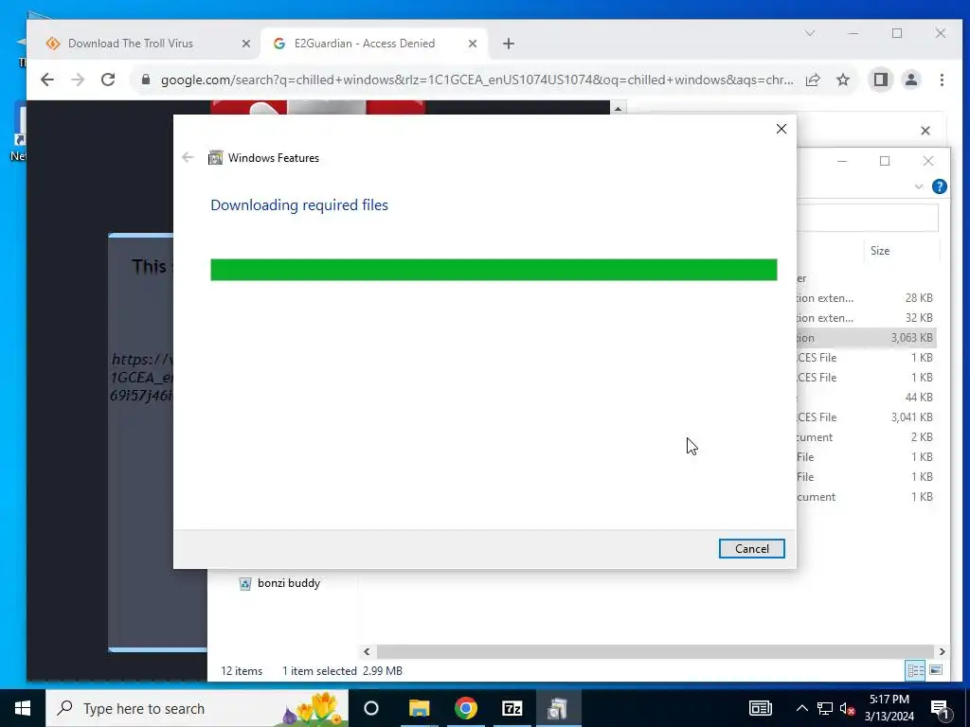Open a new Chrome tab

(509, 44)
